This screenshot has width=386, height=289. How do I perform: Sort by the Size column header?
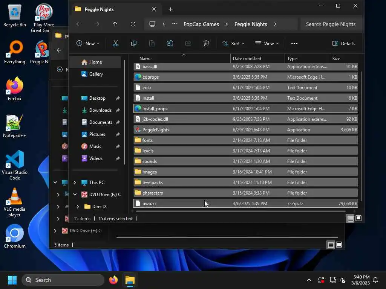(344, 58)
